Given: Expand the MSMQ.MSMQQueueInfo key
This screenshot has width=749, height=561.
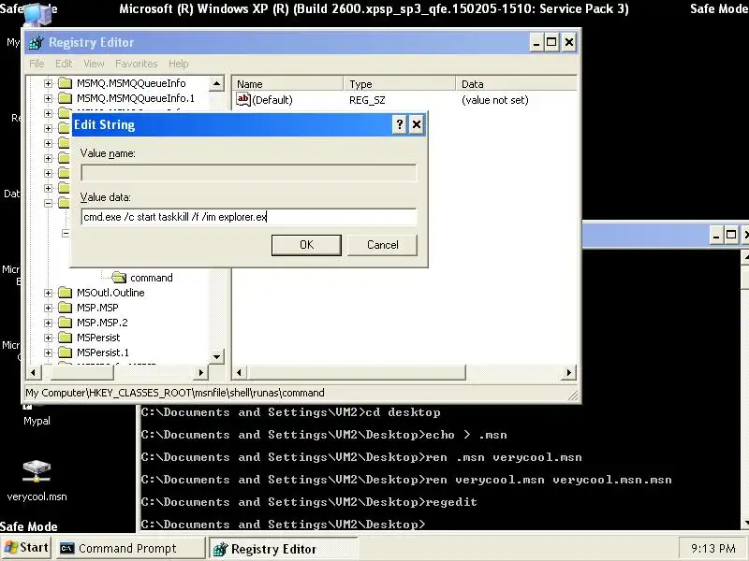Looking at the screenshot, I should (48, 83).
